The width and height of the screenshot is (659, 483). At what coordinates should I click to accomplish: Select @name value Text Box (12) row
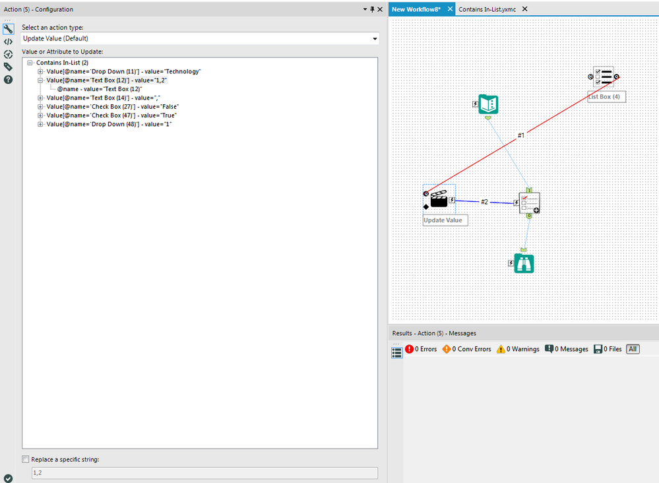coord(100,89)
